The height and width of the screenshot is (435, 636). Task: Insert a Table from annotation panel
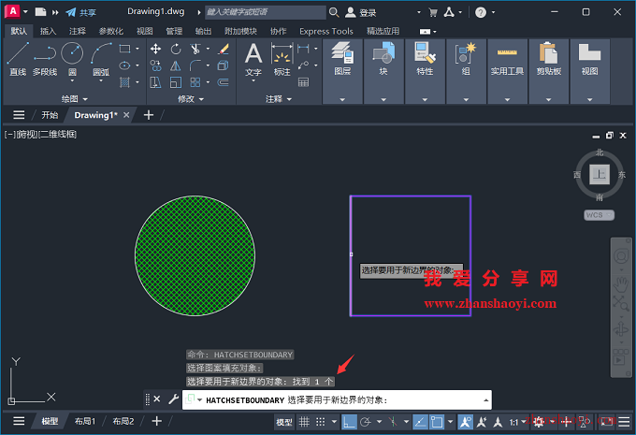tap(303, 82)
